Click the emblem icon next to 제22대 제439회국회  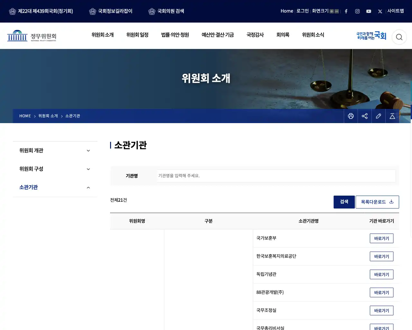[13, 11]
